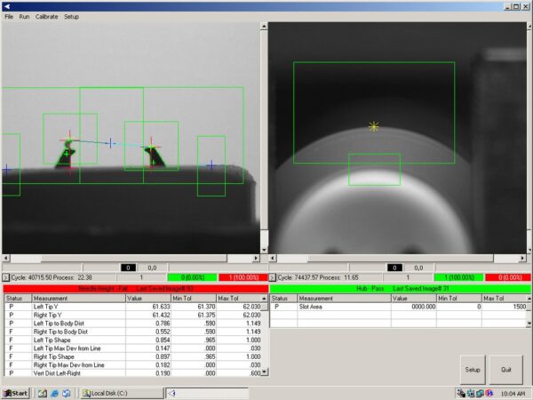Select the 'Slot Area' row in Hub table
Image resolution: width=533 pixels, height=400 pixels.
click(x=398, y=307)
